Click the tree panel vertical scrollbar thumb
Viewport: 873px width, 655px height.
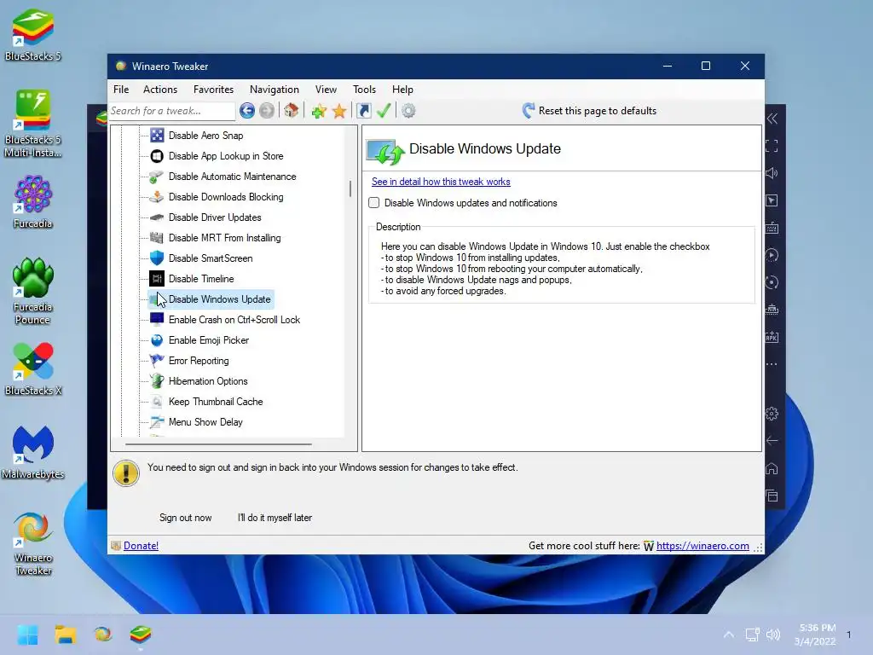pos(350,188)
